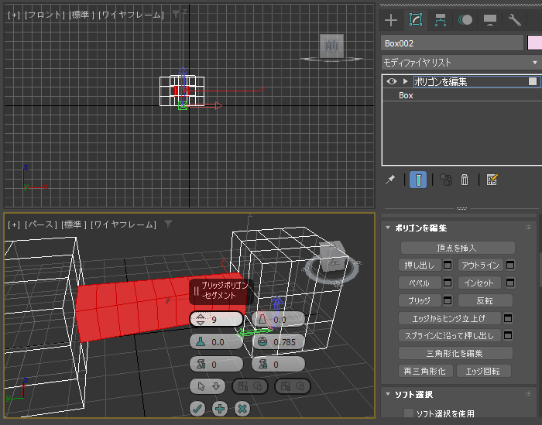
Task: Click the 前 ViewCube face
Action: [331, 46]
